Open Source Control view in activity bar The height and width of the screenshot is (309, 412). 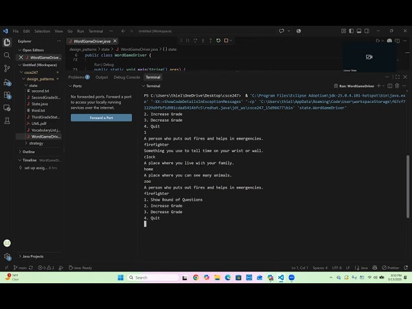click(x=7, y=69)
